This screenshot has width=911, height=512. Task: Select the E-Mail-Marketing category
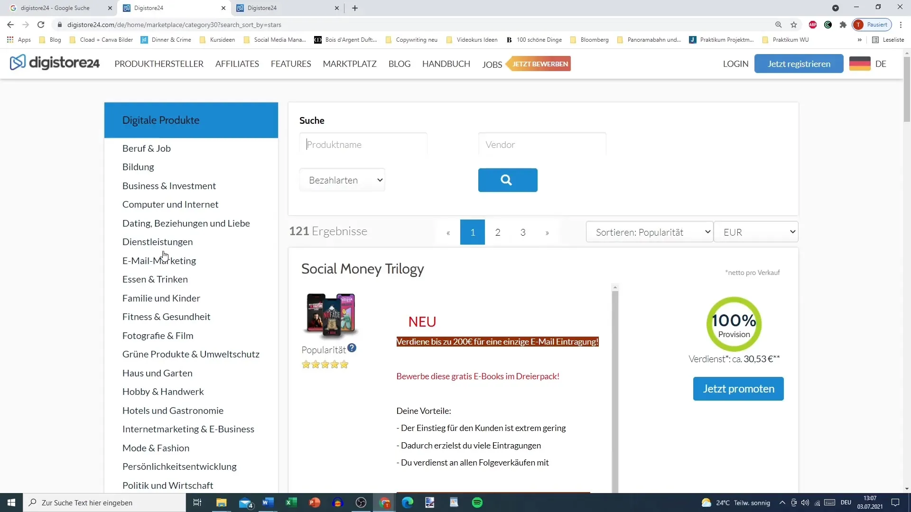point(159,261)
